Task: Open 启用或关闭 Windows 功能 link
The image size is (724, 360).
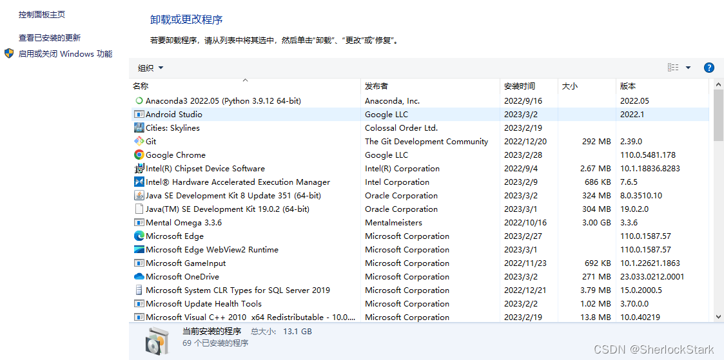Action: click(x=65, y=54)
